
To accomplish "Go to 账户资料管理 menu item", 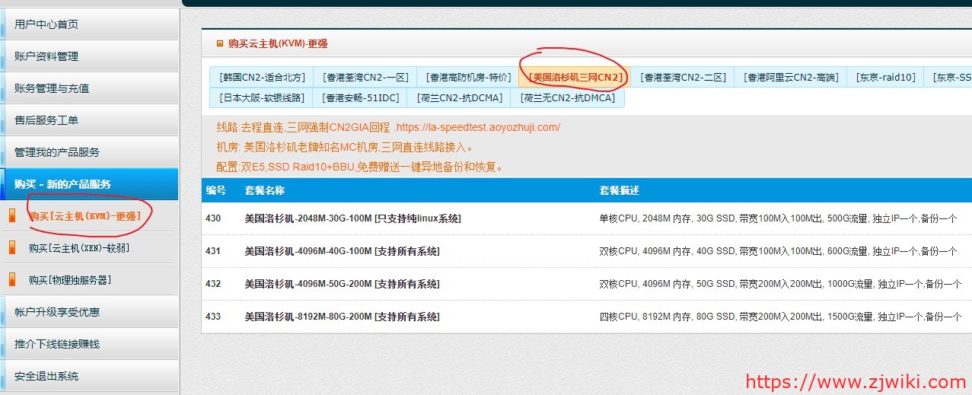I will click(x=46, y=56).
